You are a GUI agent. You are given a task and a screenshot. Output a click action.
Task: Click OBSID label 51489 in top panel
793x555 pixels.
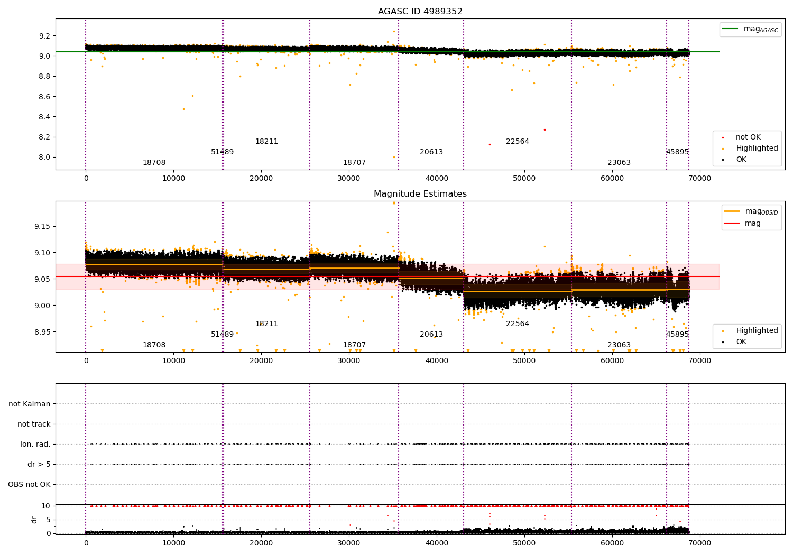222,152
